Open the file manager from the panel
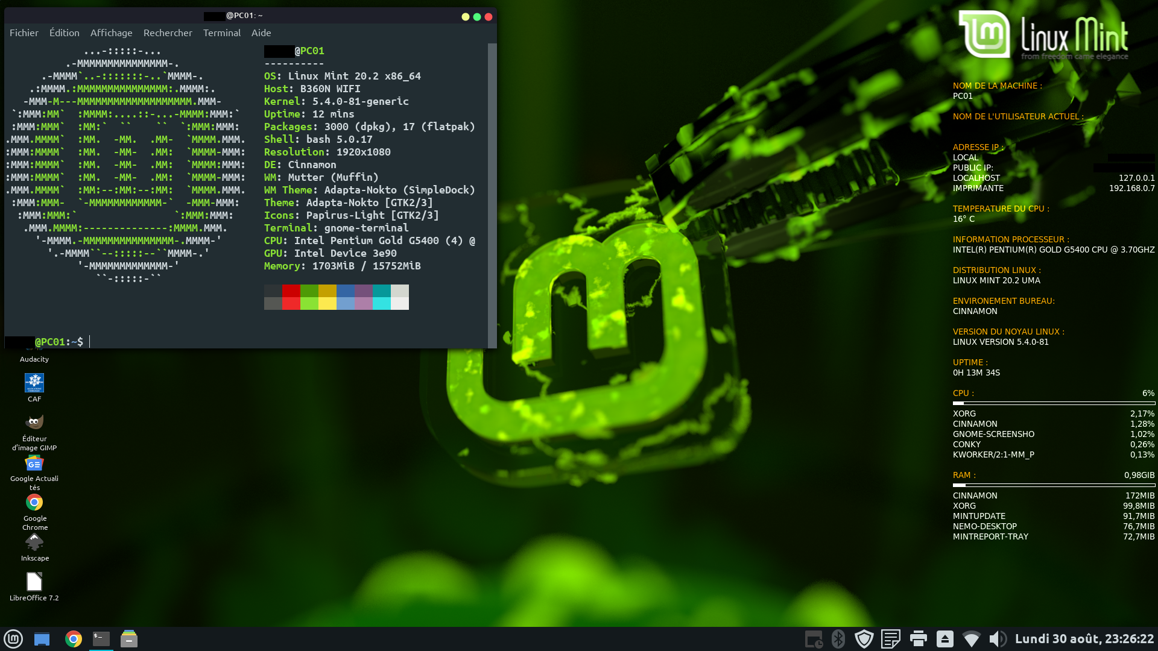 pos(129,639)
